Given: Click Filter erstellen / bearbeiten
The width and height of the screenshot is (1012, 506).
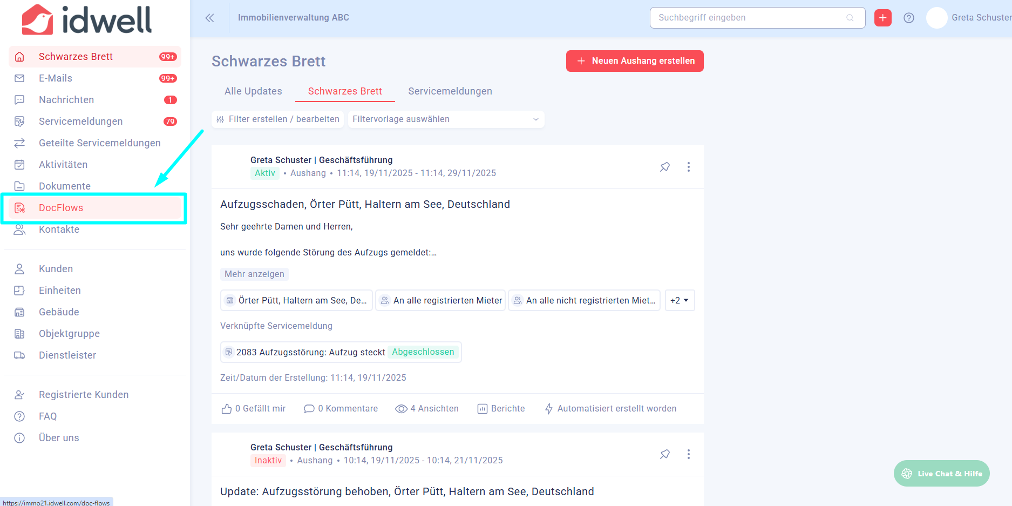Looking at the screenshot, I should click(x=278, y=119).
